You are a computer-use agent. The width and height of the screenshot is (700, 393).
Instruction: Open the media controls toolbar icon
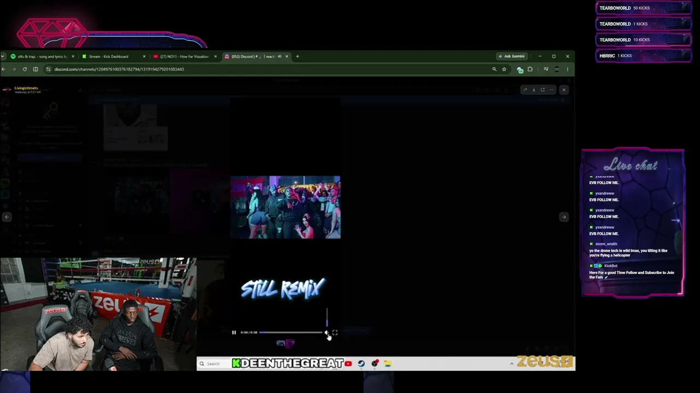click(546, 69)
